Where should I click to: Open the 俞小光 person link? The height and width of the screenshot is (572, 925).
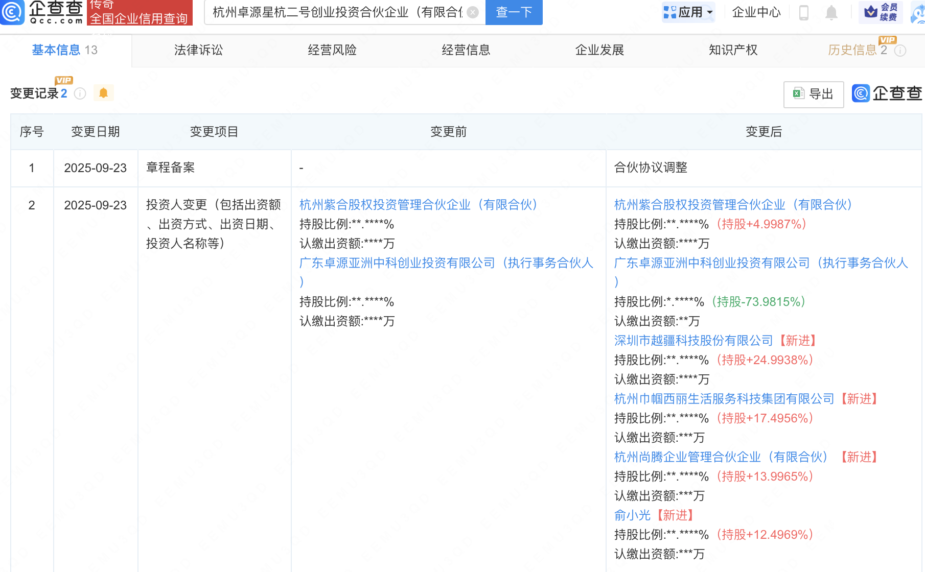pyautogui.click(x=632, y=515)
